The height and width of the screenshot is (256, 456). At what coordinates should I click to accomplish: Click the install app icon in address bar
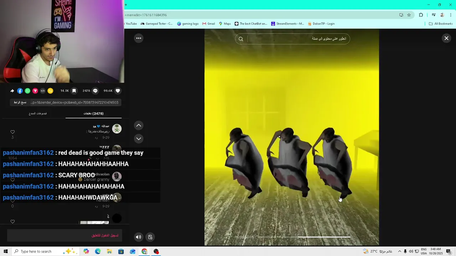401,15
